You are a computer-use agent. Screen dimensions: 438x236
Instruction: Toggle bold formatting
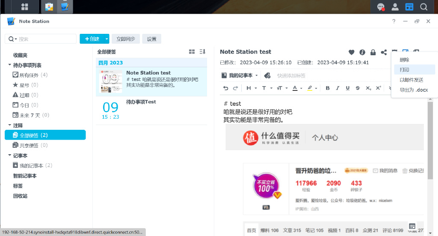328,88
